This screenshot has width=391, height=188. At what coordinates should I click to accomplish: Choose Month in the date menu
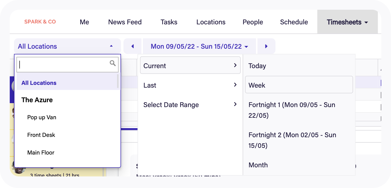click(x=299, y=165)
